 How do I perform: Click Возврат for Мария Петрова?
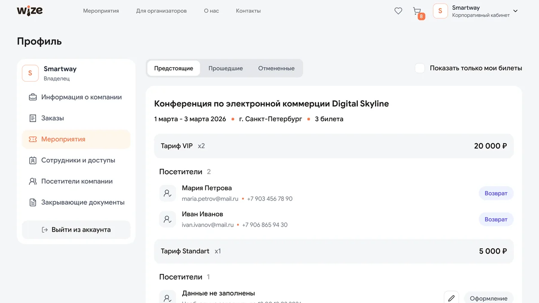[496, 193]
